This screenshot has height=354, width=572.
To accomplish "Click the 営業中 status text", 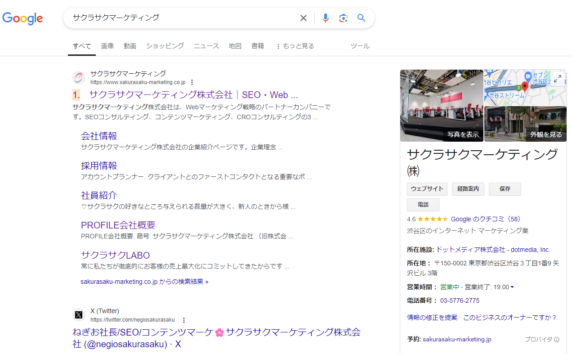I will pyautogui.click(x=449, y=287).
